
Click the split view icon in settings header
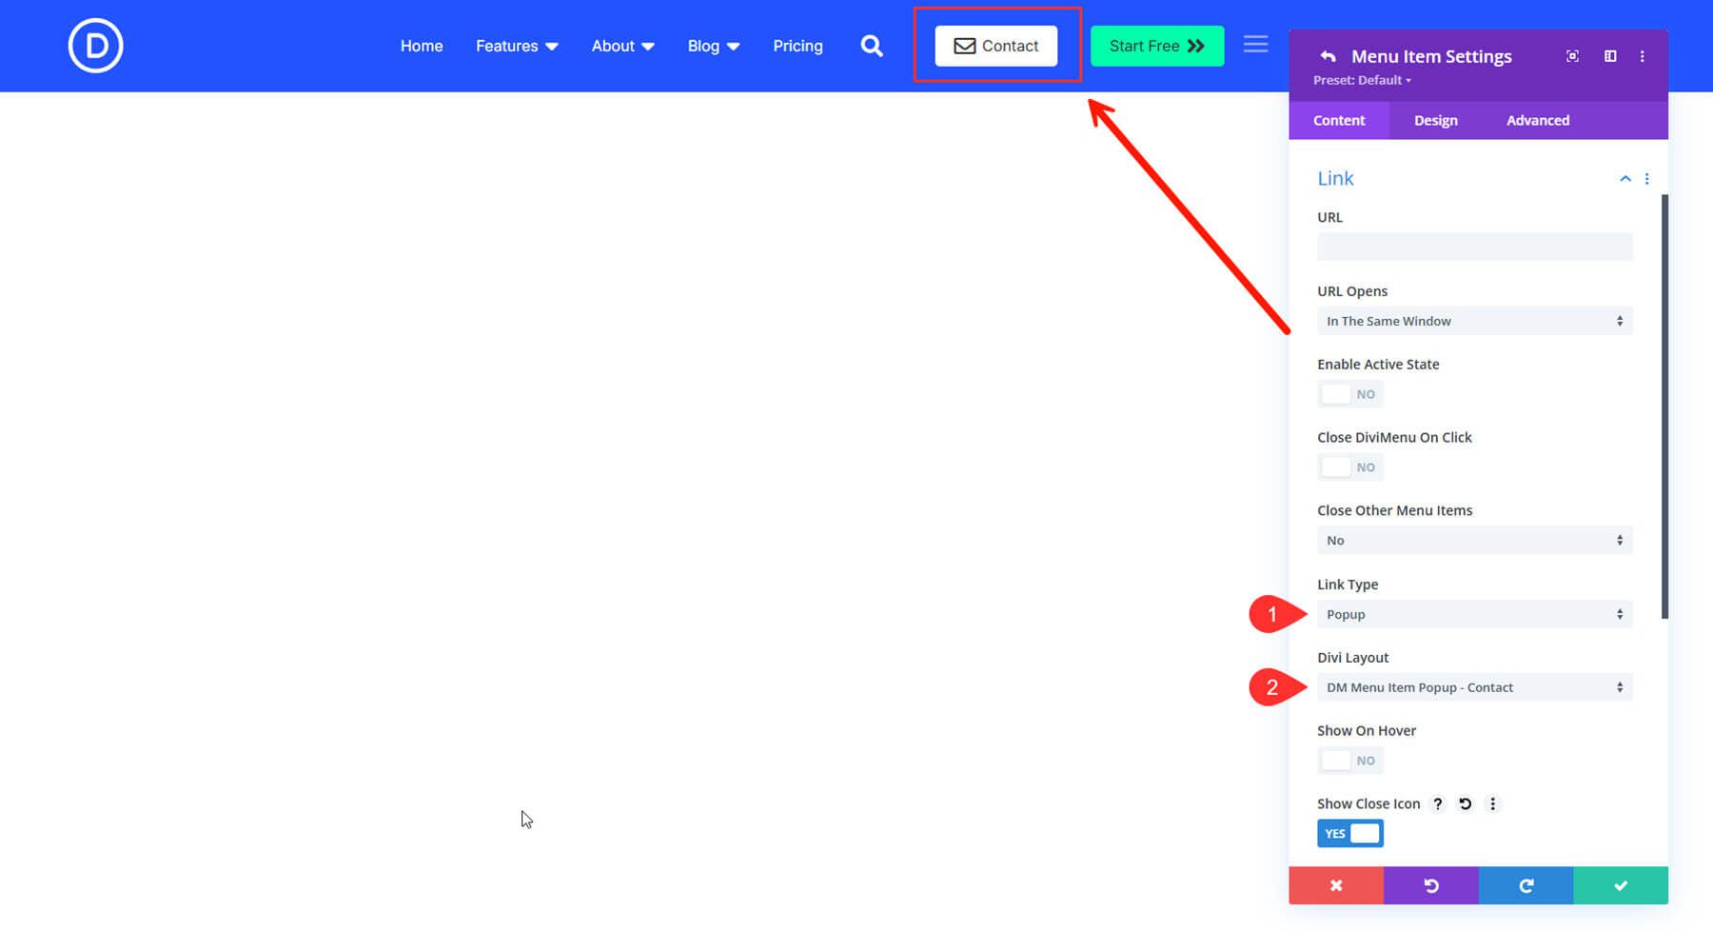[1610, 56]
